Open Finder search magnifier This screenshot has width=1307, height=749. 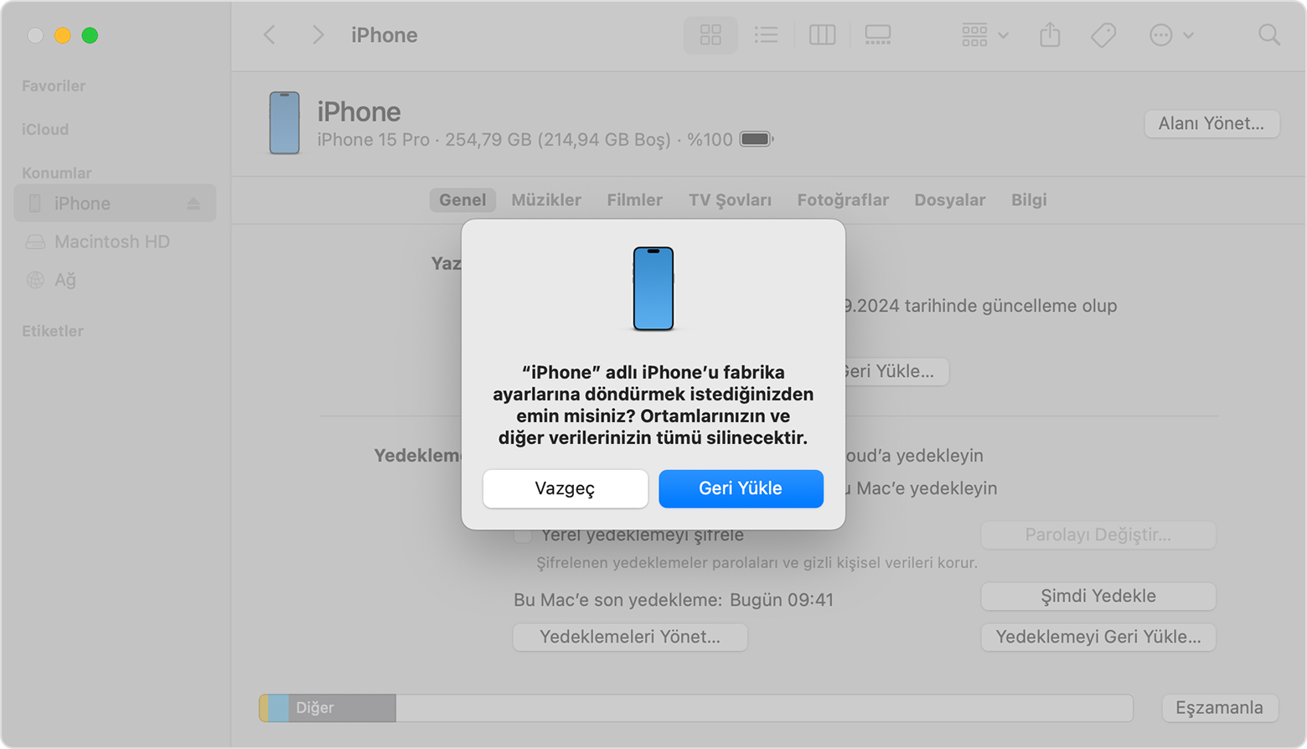click(x=1269, y=35)
